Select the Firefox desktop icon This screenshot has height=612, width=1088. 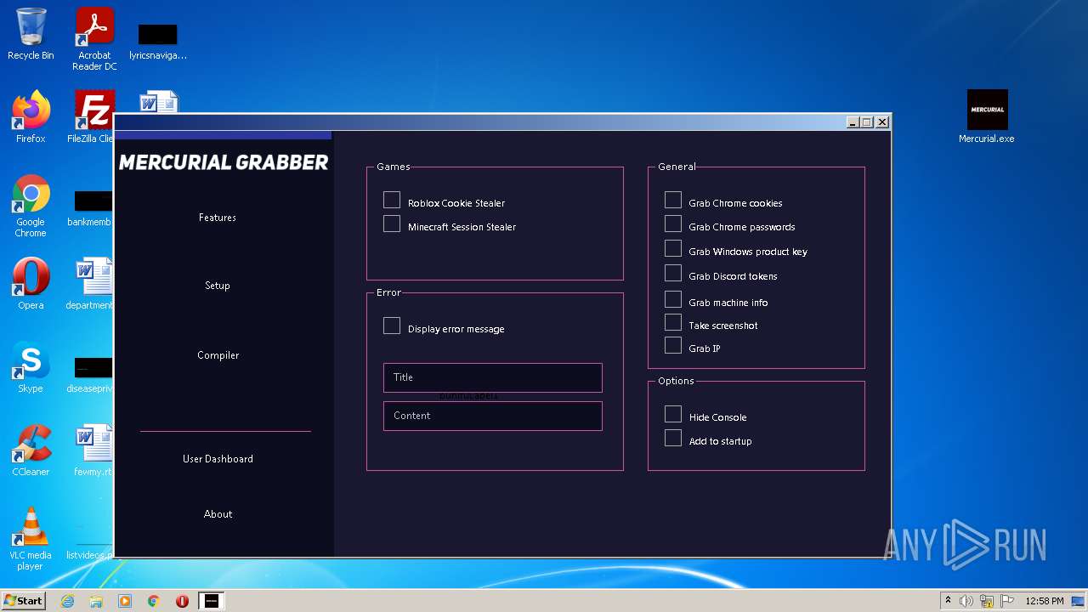31,117
